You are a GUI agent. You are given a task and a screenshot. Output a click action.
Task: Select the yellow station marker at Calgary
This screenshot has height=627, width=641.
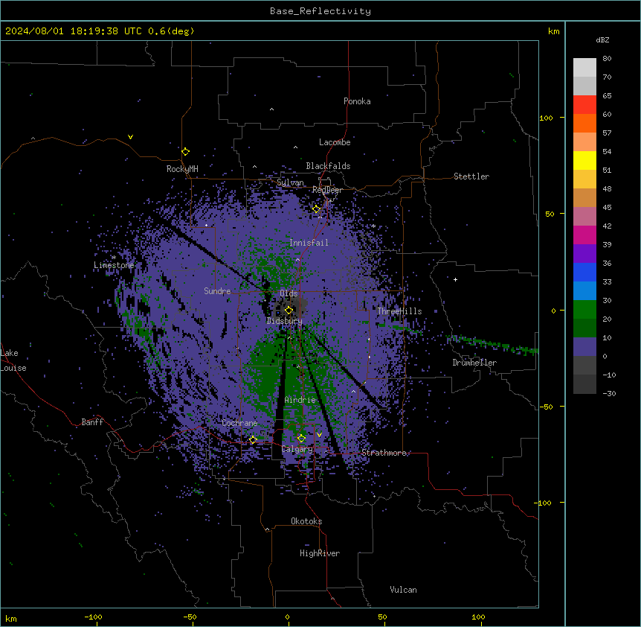[301, 439]
